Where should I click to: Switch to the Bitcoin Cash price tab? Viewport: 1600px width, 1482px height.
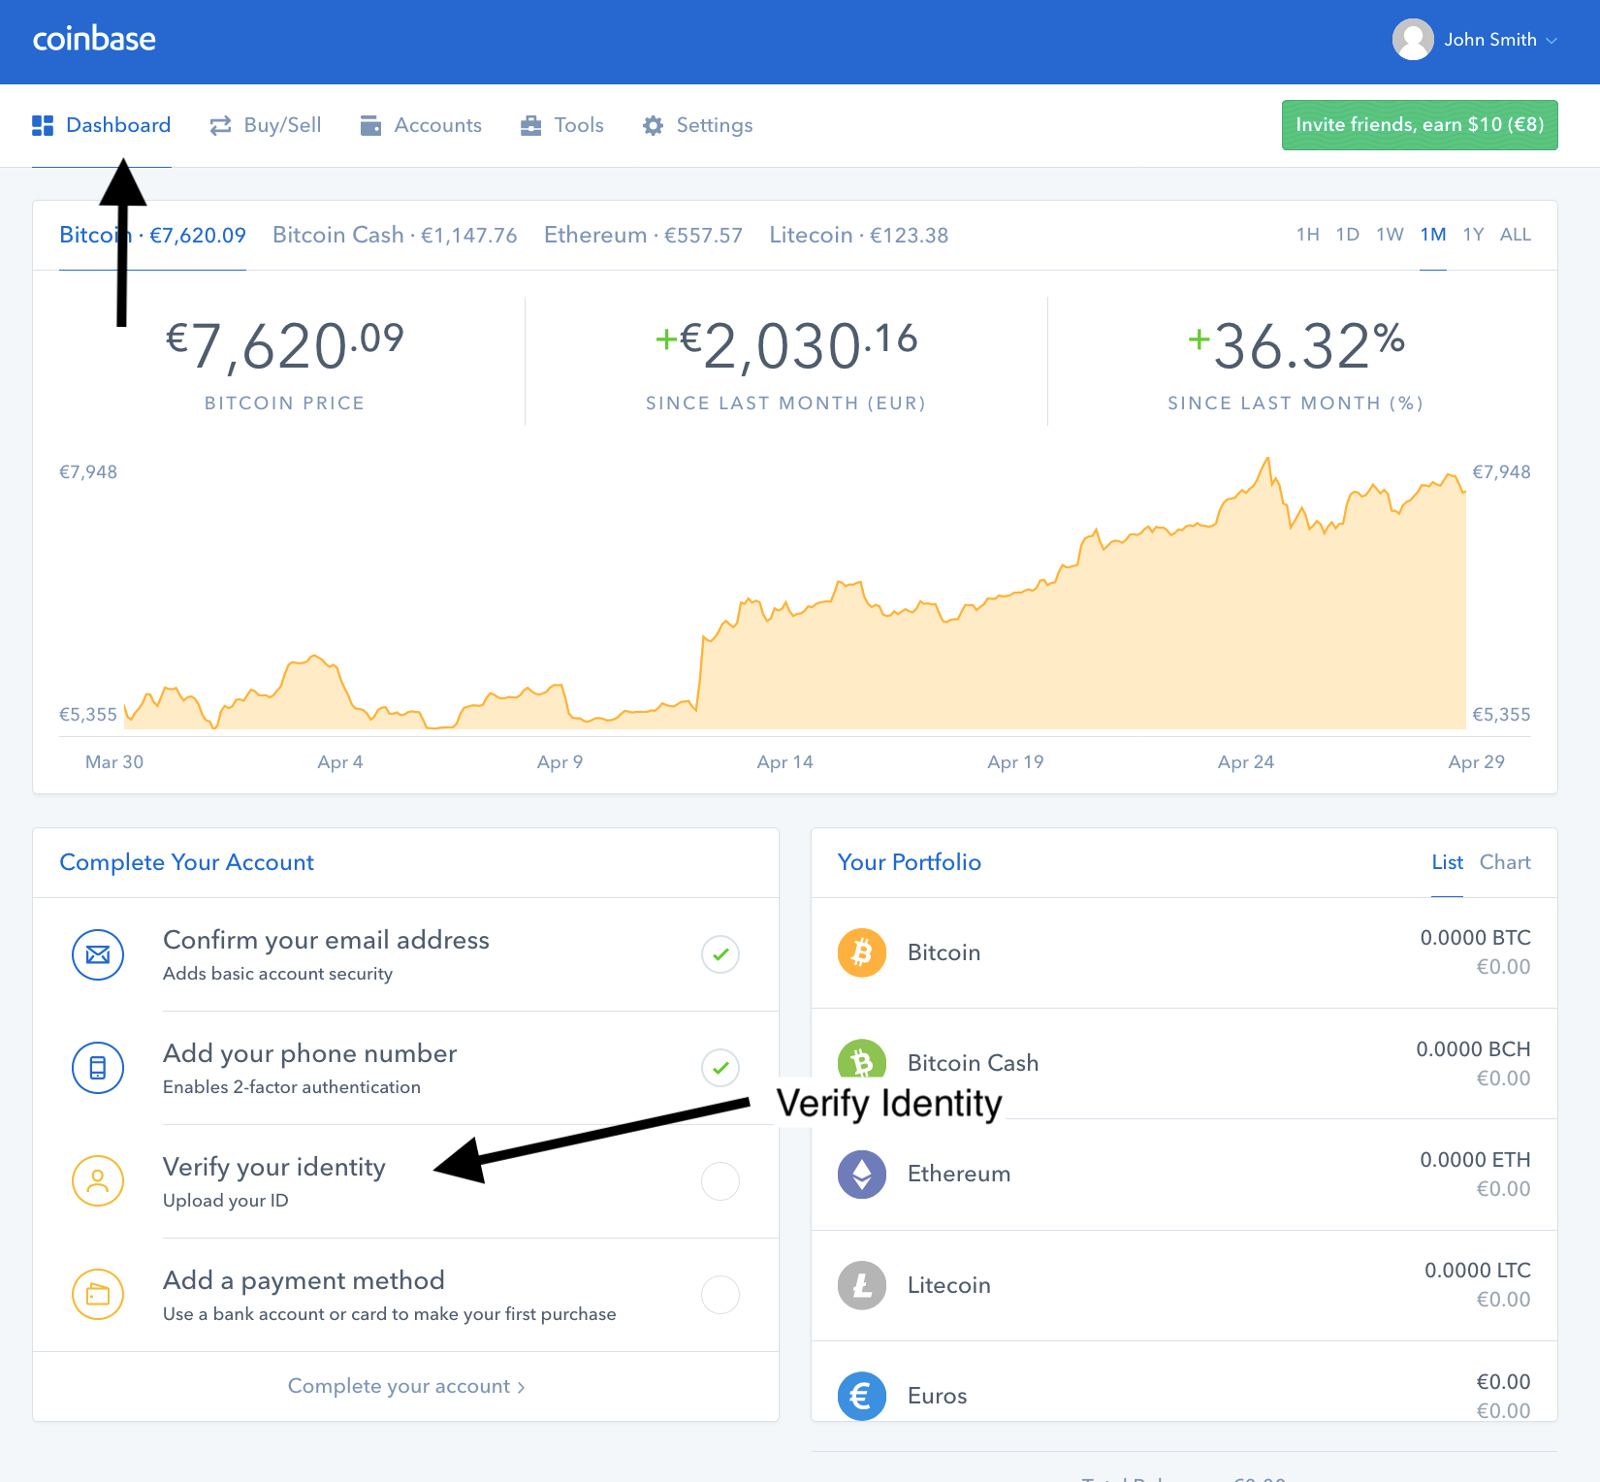point(394,234)
